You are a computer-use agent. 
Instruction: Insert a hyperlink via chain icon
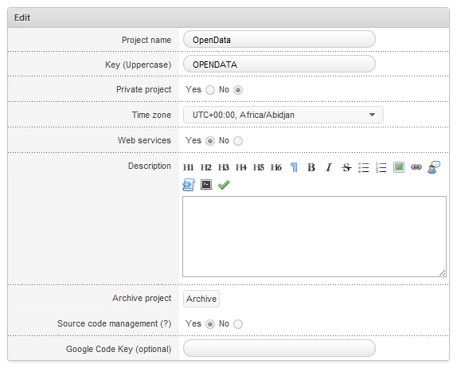tap(416, 167)
